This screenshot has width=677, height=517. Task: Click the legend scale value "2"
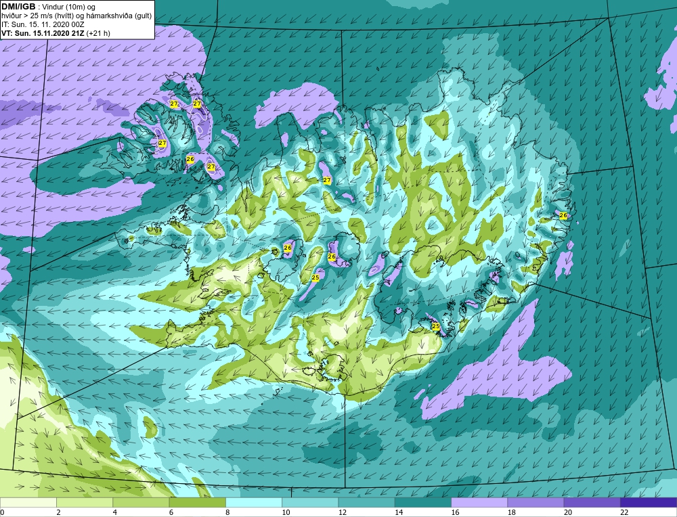tap(58, 512)
